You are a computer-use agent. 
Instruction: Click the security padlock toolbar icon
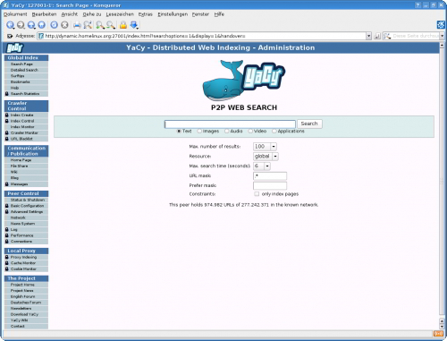[123, 25]
